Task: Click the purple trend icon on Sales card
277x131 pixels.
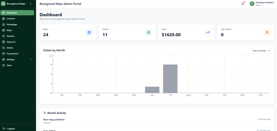Action: 208,32
